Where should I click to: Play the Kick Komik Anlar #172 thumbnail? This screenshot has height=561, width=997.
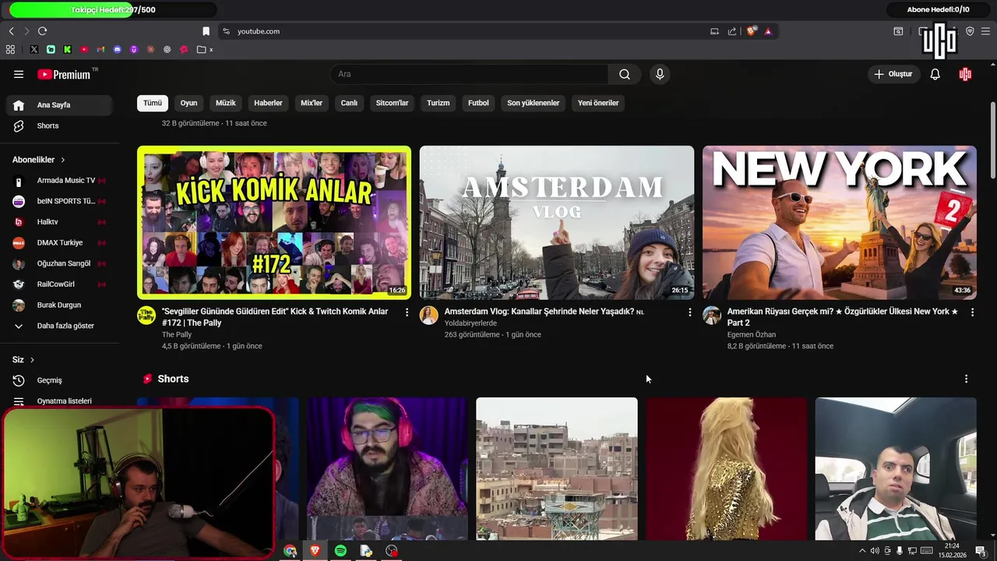pos(274,222)
